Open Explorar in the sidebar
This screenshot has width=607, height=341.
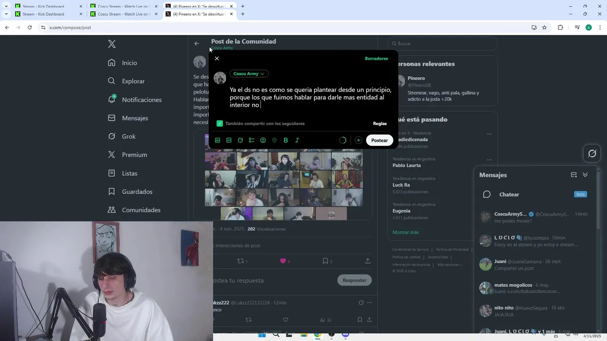127,81
